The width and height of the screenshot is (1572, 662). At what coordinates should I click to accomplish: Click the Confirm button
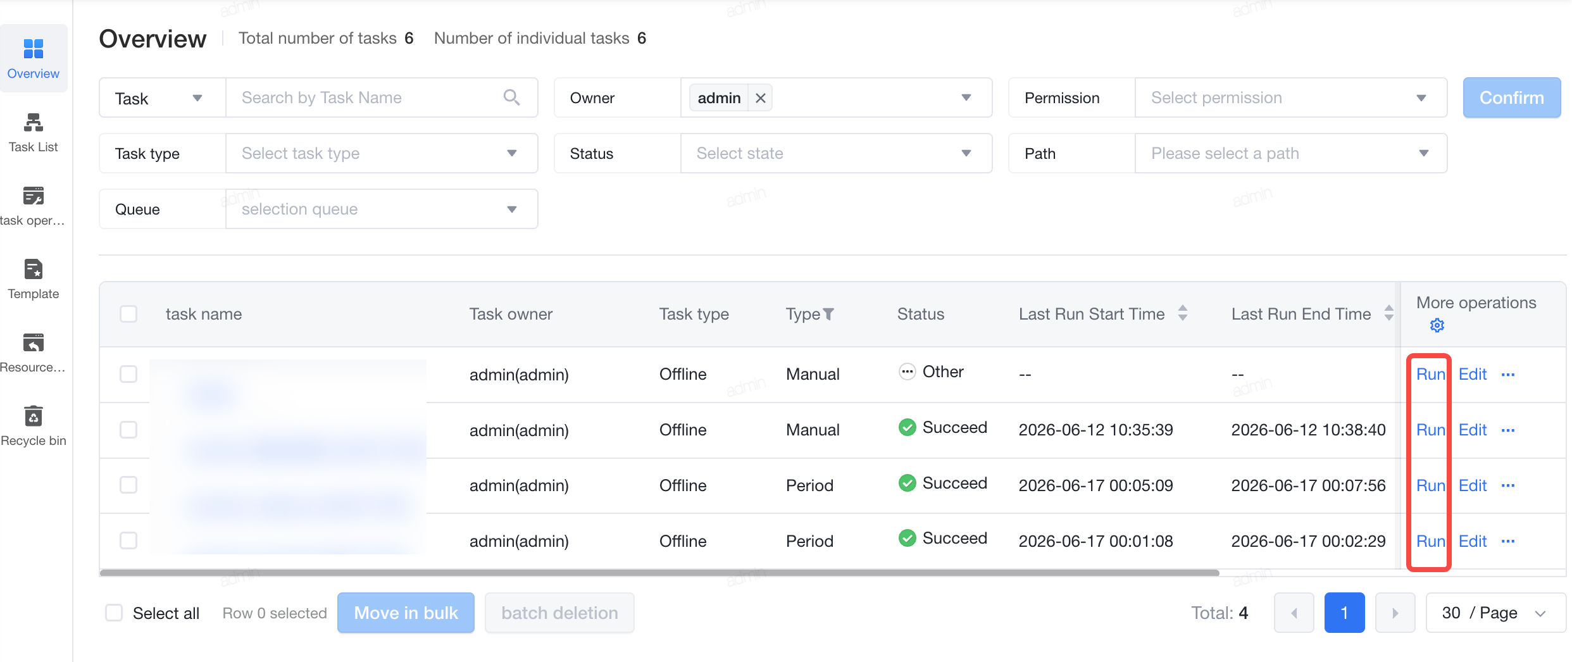point(1511,97)
